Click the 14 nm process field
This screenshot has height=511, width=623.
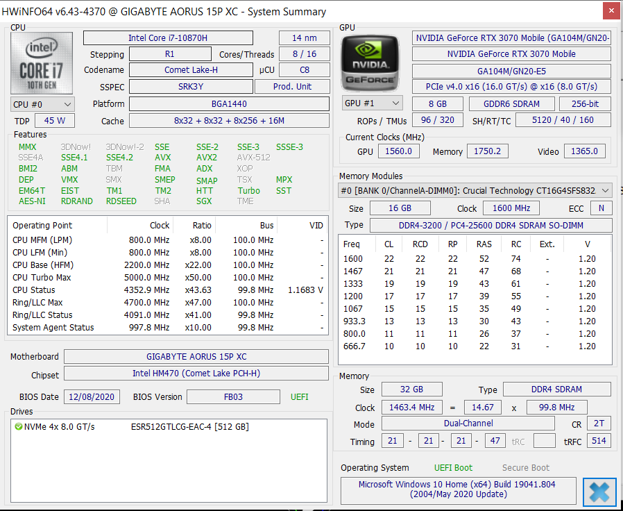click(x=305, y=38)
